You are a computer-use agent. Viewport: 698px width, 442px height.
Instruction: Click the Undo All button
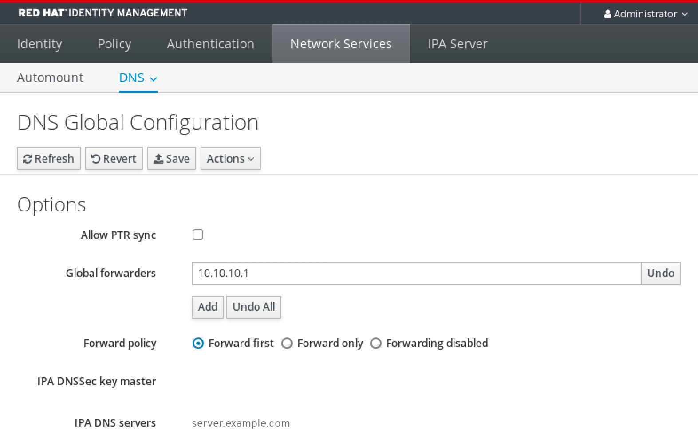click(x=254, y=307)
